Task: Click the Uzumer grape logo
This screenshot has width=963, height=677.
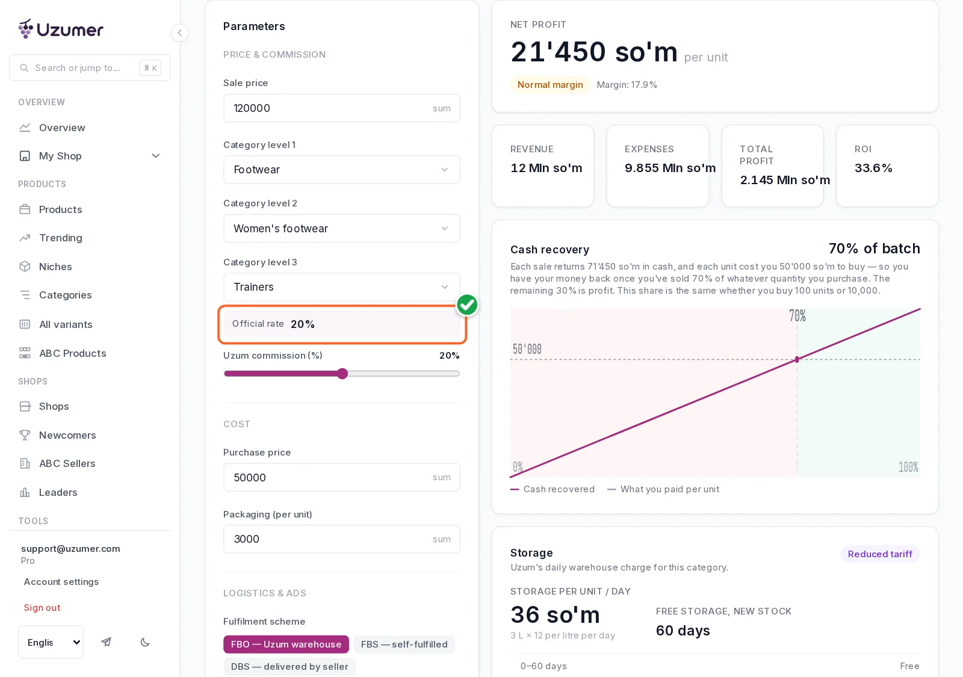Action: [26, 29]
